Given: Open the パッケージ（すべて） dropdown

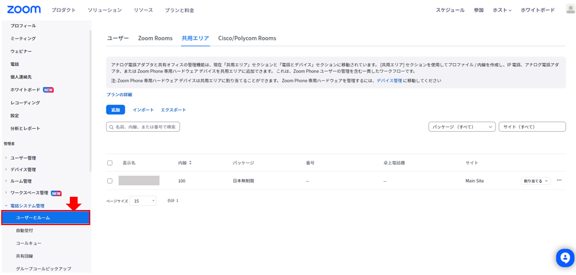Looking at the screenshot, I should [x=462, y=127].
